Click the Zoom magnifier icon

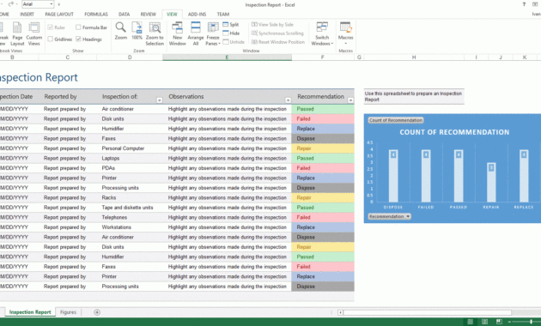pyautogui.click(x=121, y=31)
